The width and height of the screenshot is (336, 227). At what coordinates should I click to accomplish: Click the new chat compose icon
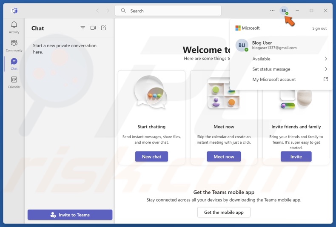click(x=103, y=28)
